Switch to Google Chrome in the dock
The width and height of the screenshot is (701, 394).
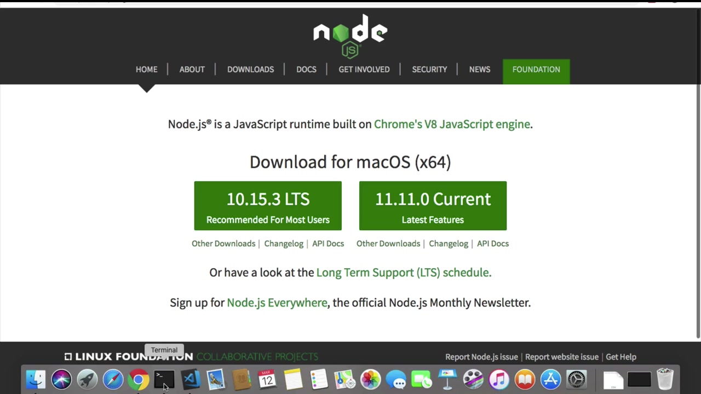pyautogui.click(x=139, y=379)
